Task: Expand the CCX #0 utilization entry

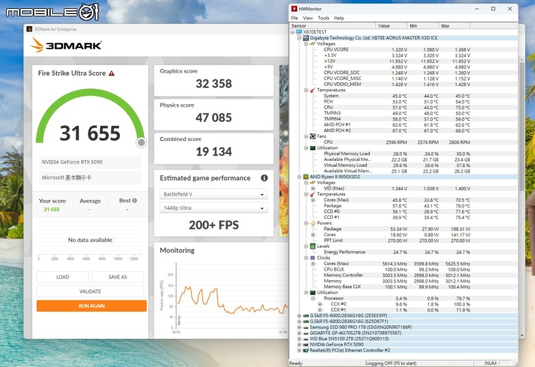Action: 320,304
